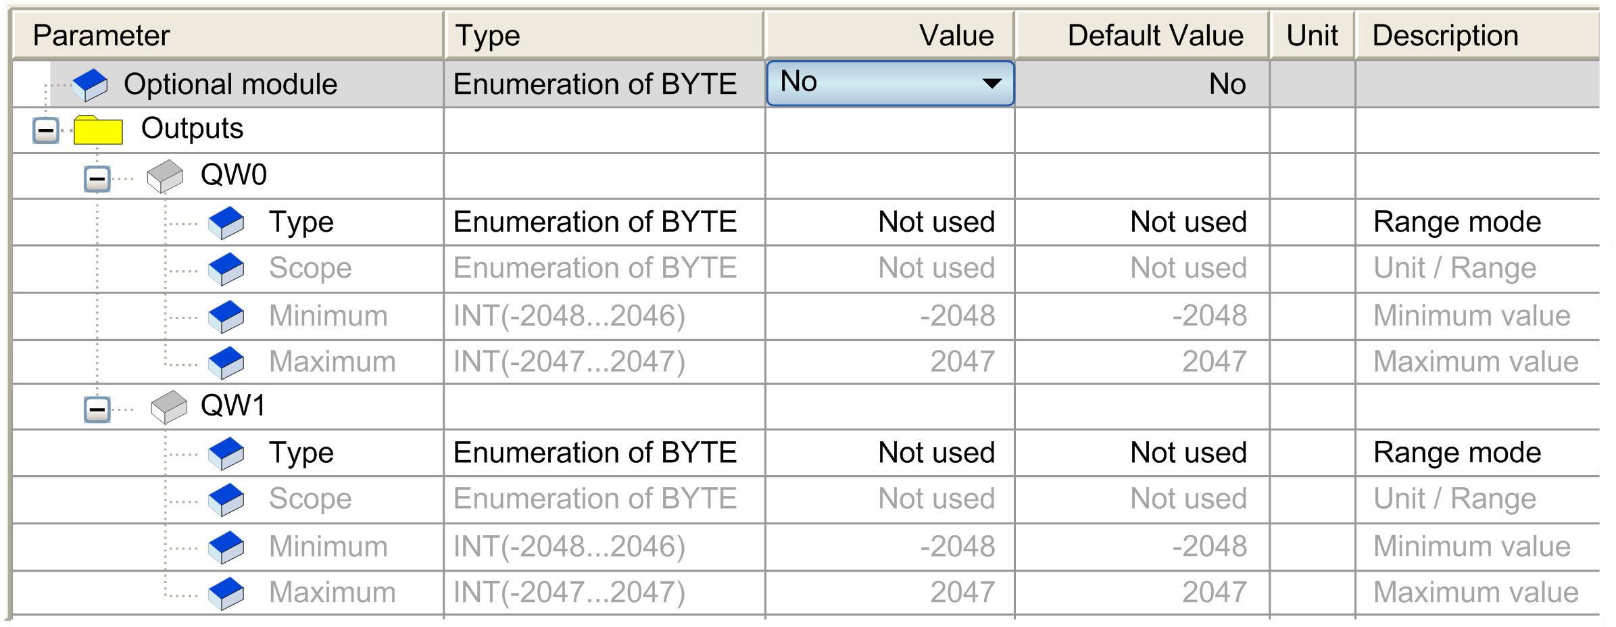Click the gray QW1 module icon
This screenshot has height=627, width=1616.
pyautogui.click(x=169, y=407)
